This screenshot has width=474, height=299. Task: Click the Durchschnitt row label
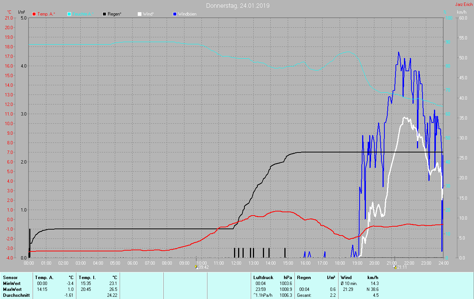click(x=16, y=295)
